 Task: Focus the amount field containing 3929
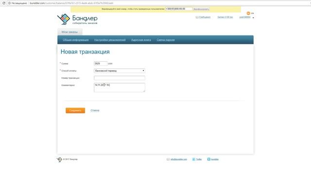101,64
